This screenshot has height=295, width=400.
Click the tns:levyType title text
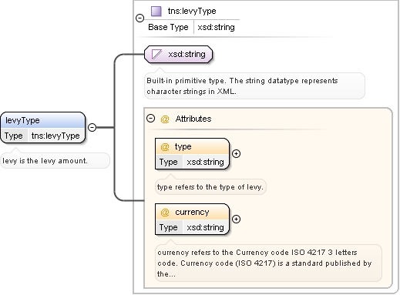(192, 11)
